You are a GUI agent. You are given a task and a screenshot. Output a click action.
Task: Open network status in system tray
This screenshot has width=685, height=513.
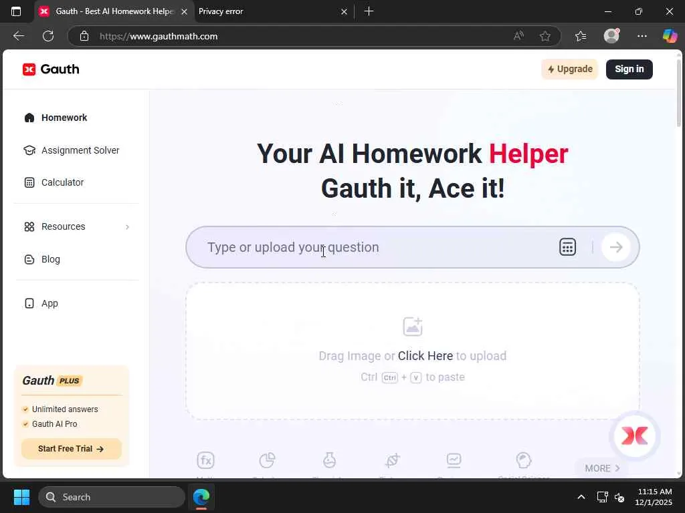603,497
